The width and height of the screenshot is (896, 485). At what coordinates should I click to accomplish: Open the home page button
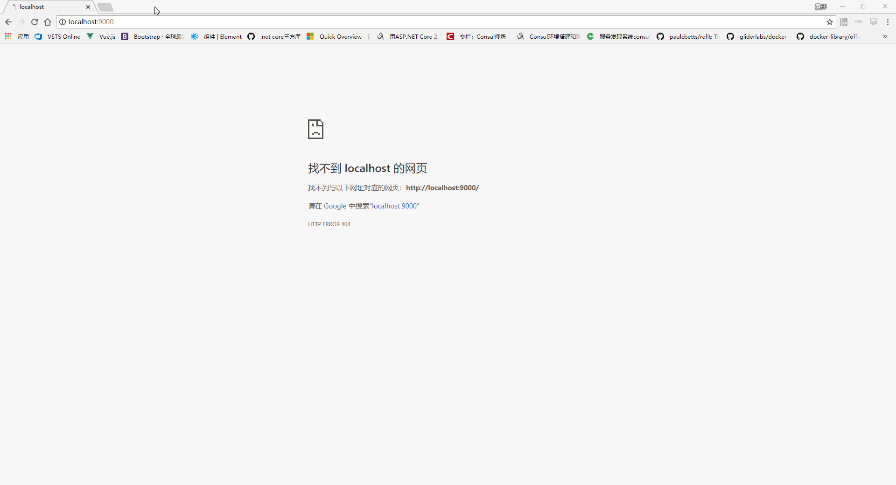click(48, 22)
